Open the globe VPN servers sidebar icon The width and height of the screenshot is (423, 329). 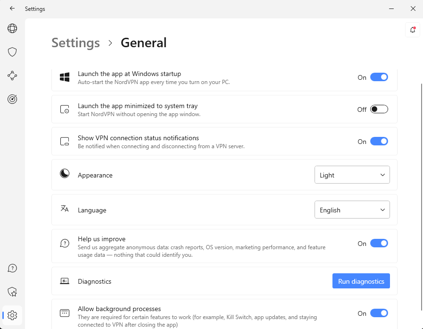pyautogui.click(x=12, y=29)
